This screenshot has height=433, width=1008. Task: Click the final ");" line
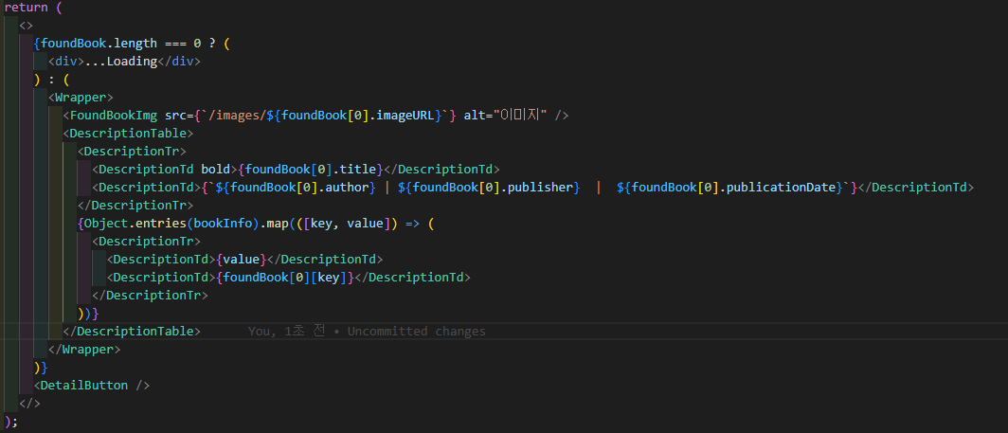pyautogui.click(x=11, y=422)
